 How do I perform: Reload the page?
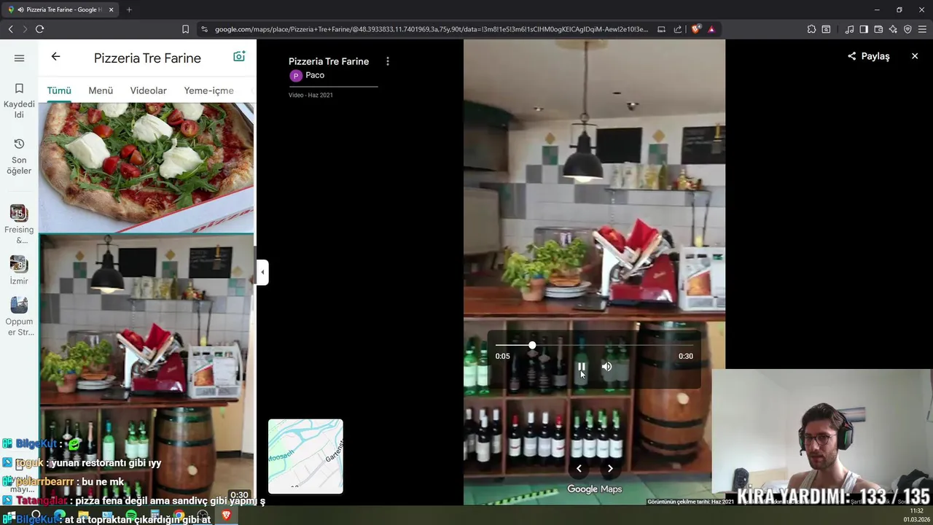click(x=39, y=29)
